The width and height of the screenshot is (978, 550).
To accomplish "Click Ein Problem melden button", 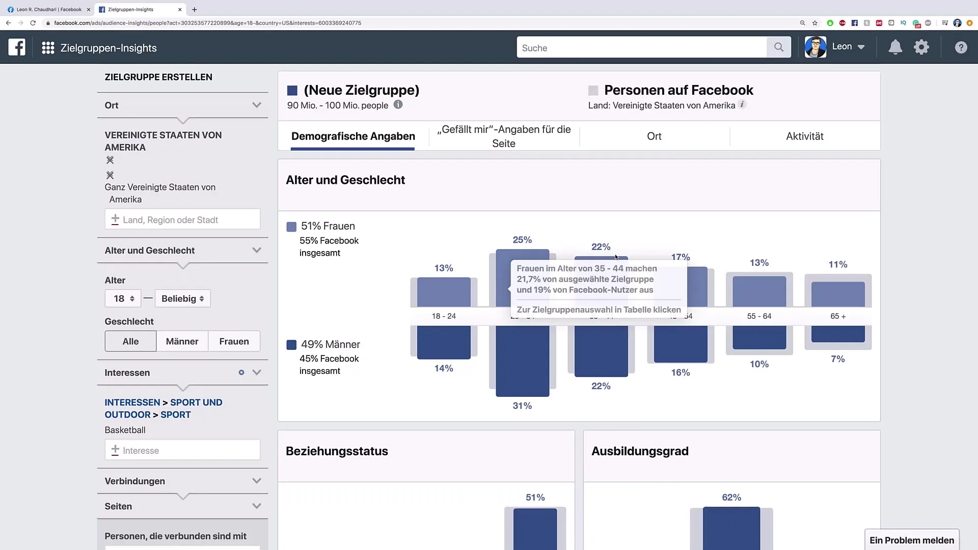I will 912,540.
